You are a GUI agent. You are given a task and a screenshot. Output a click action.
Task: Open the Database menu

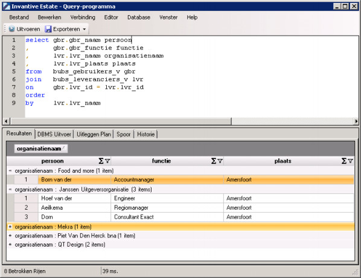click(x=139, y=18)
